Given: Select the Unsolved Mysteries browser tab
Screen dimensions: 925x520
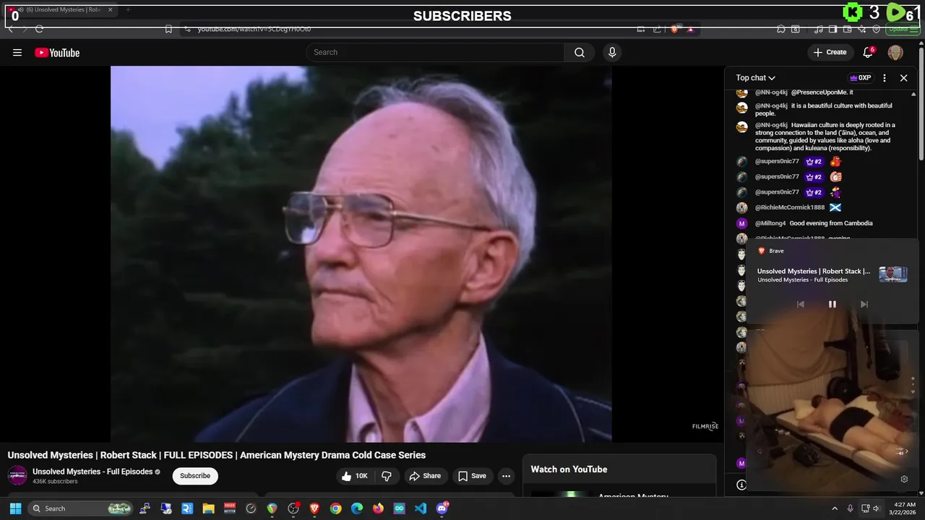Looking at the screenshot, I should 61,10.
